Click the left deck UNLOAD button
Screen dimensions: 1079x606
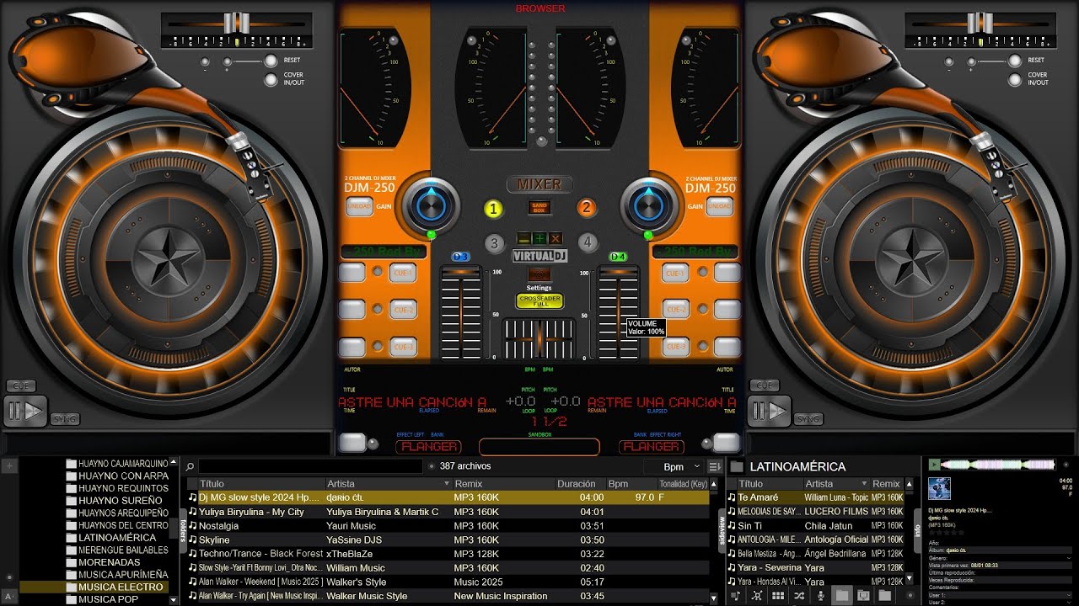coord(360,206)
